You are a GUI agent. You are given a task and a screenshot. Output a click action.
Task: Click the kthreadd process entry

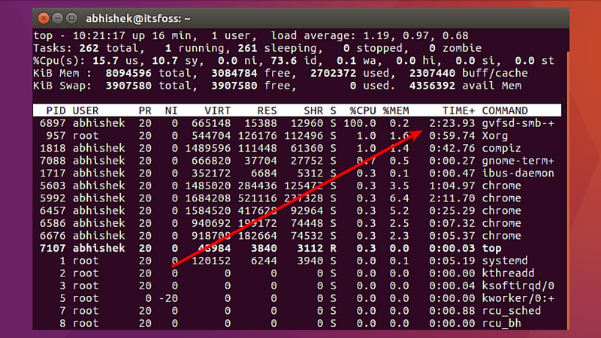click(x=508, y=273)
